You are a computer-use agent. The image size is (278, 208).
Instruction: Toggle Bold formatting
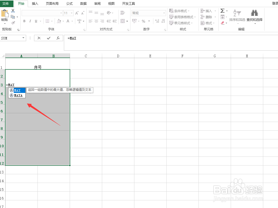[24, 21]
